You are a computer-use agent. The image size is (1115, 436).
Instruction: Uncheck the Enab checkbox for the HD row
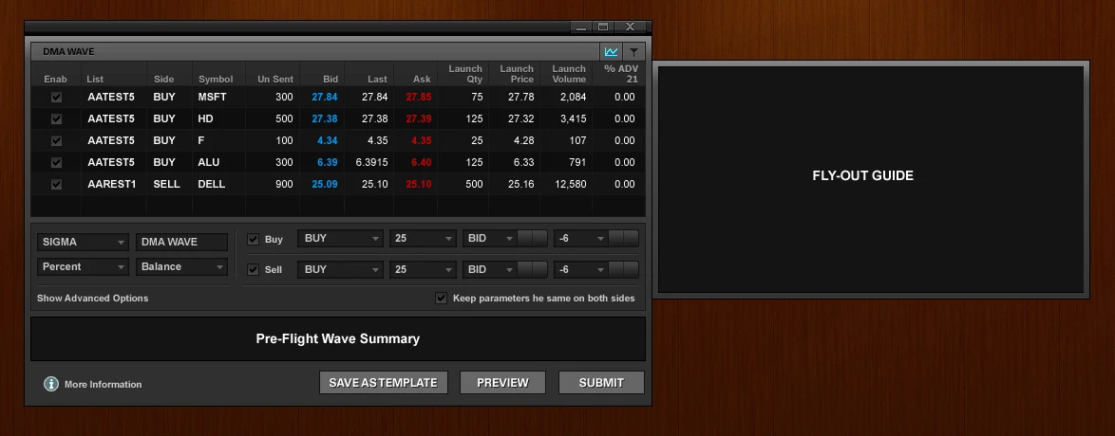point(56,118)
